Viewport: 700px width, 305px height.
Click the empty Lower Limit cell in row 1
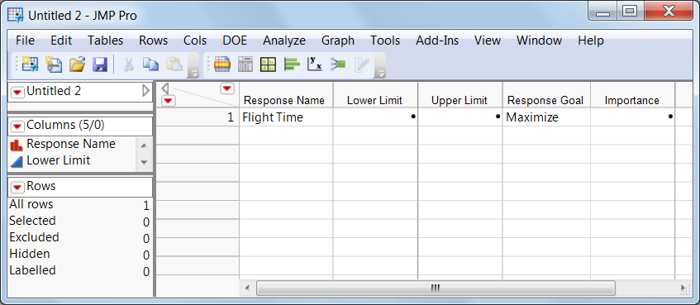[x=375, y=117]
